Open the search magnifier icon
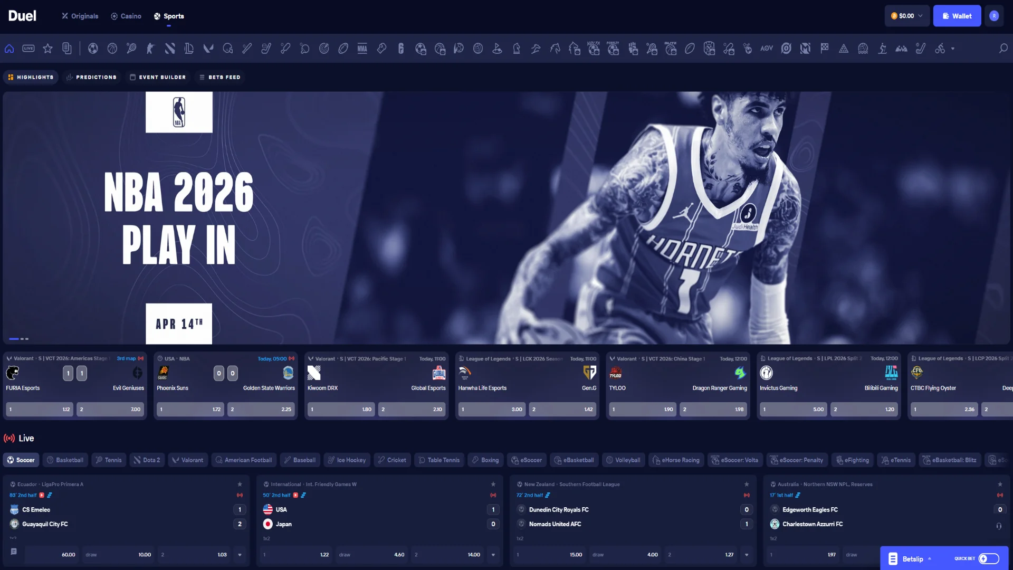Screen dimensions: 1013x570 (x=1003, y=49)
